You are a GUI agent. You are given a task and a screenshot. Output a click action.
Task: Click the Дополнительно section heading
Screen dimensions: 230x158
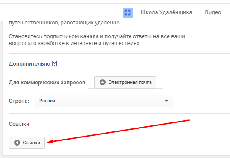click(x=29, y=64)
